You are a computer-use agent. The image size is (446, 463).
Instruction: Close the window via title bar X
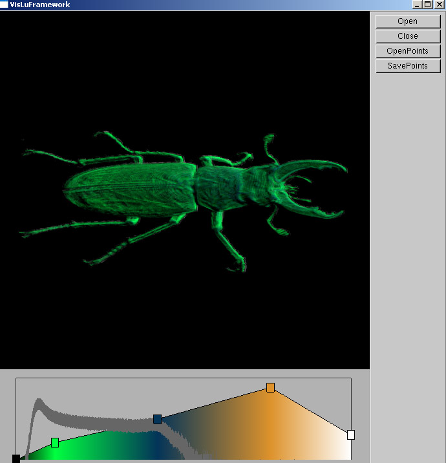coord(439,5)
